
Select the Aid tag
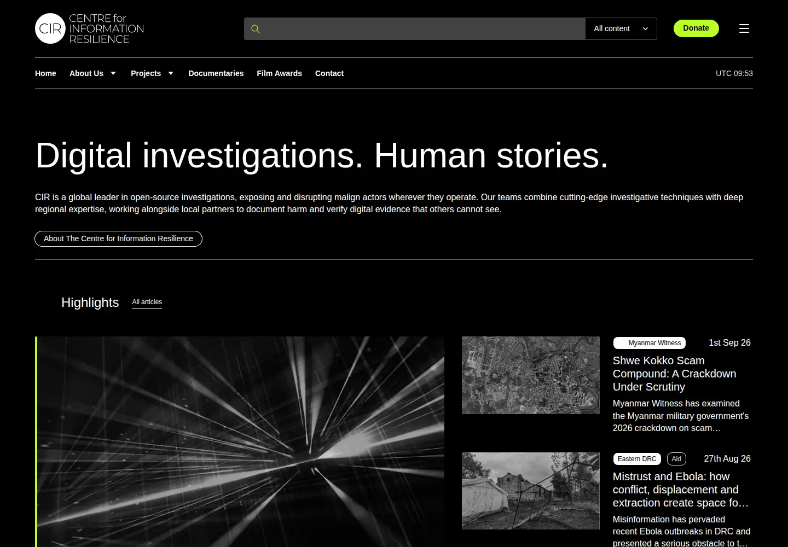click(676, 459)
